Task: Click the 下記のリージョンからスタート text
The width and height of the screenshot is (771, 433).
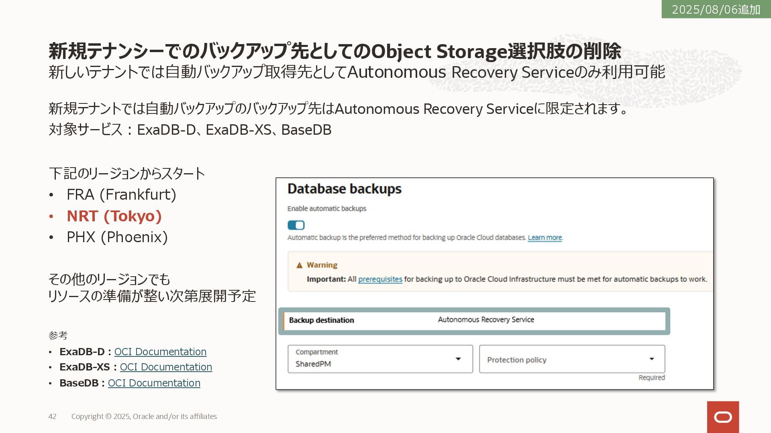Action: 127,173
